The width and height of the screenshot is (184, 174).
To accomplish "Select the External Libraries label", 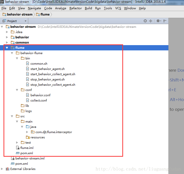I will click(23, 169).
